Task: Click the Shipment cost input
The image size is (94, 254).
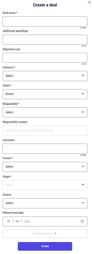Action: [45, 58]
